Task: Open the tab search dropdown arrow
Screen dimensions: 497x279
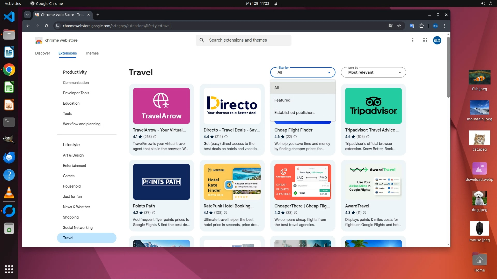Action: (x=27, y=15)
